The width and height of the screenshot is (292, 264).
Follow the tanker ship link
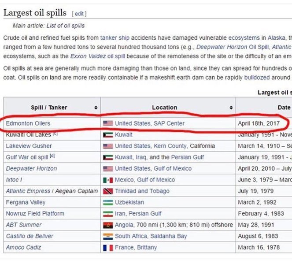pos(115,38)
